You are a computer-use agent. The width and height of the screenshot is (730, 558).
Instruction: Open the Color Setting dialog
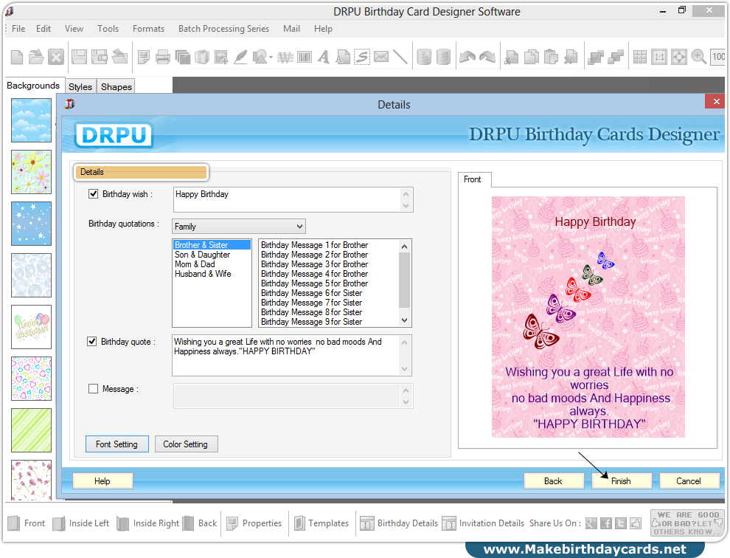click(186, 444)
